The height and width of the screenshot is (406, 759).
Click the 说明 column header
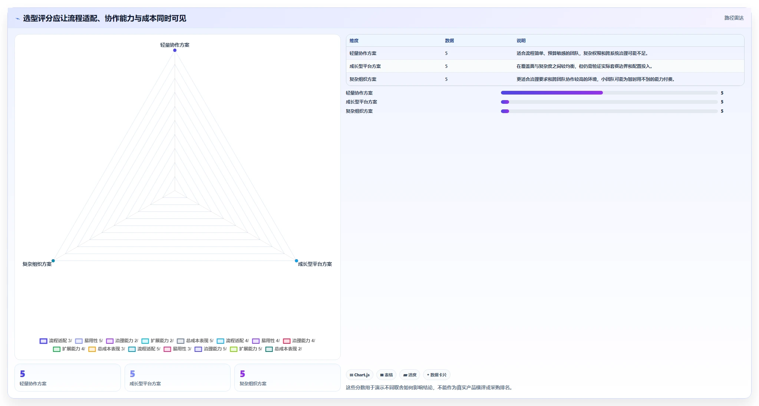coord(521,41)
